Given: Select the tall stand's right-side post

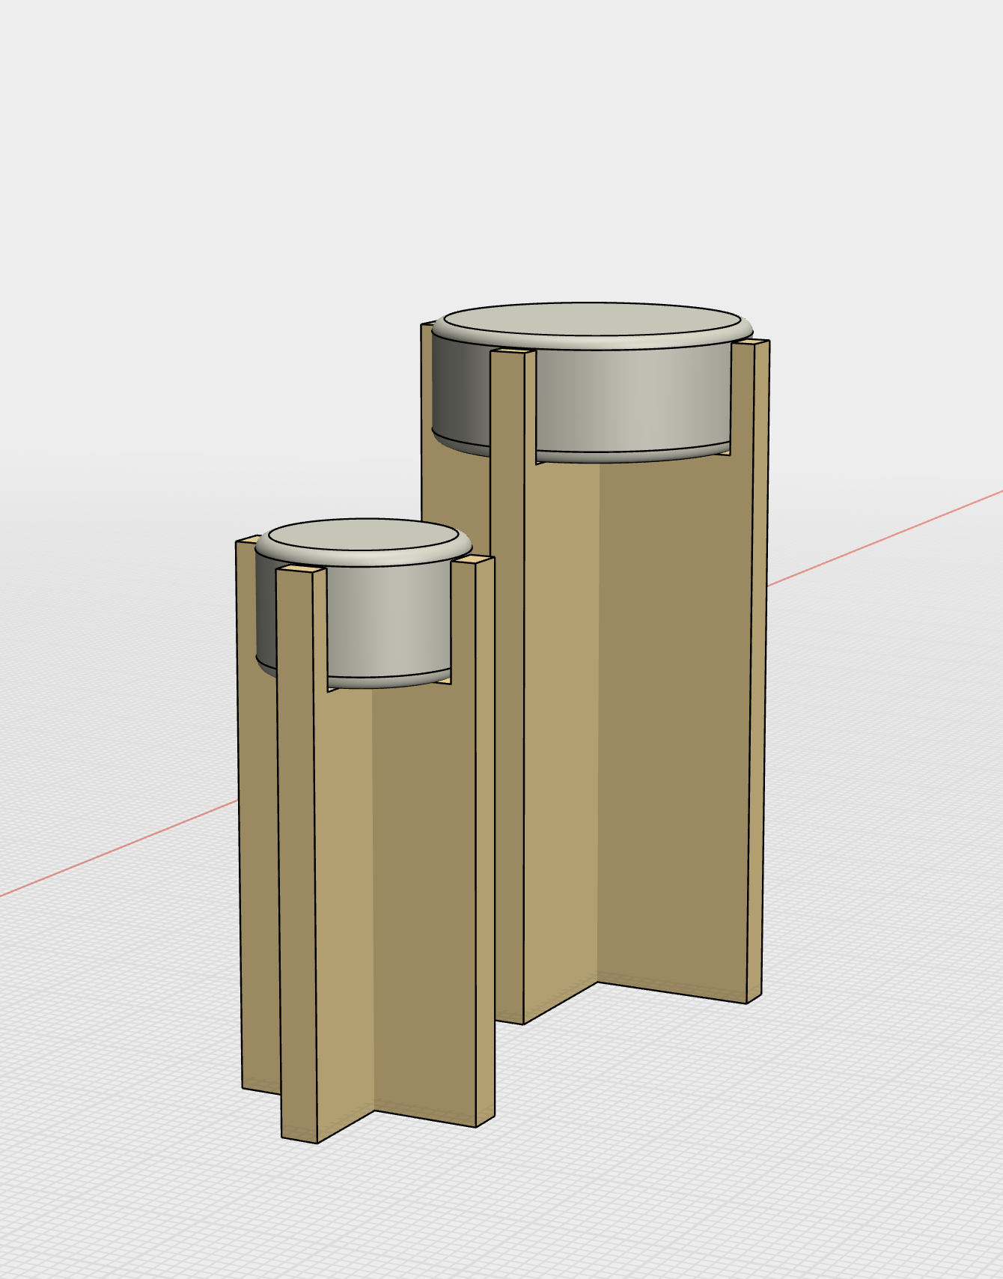Looking at the screenshot, I should (x=757, y=674).
